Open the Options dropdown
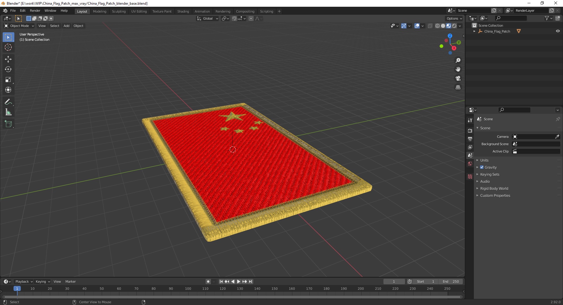563x305 pixels. [x=454, y=18]
